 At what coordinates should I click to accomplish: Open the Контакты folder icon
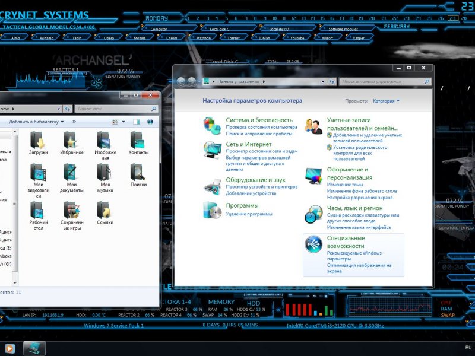(x=138, y=140)
